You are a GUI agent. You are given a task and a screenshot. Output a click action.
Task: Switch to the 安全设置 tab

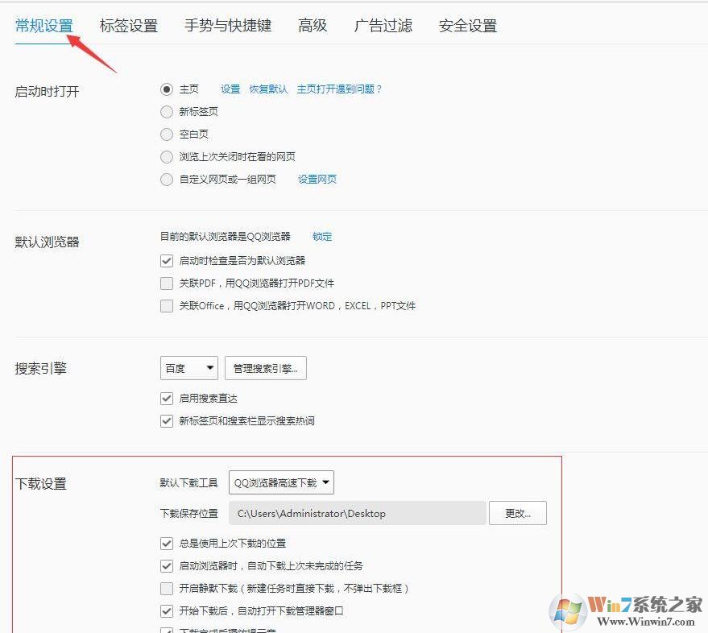(467, 25)
